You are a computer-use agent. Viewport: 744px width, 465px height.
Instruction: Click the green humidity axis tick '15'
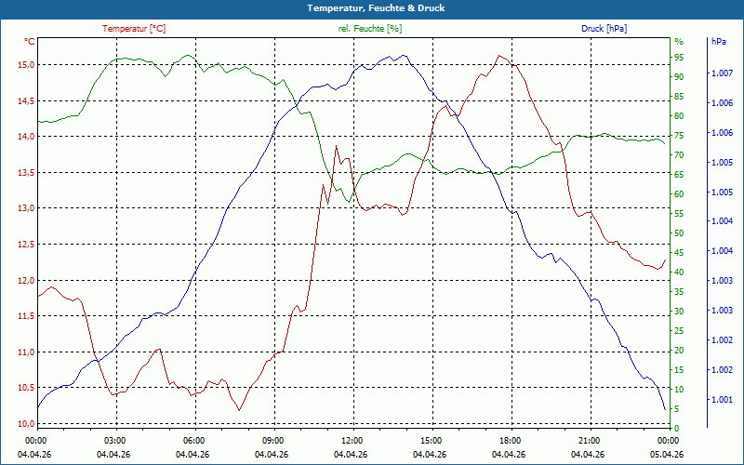[x=679, y=369]
